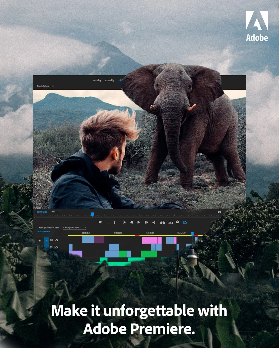Open the RoughCut.mp4 monitor panel menu icon
The width and height of the screenshot is (279, 348).
point(53,86)
